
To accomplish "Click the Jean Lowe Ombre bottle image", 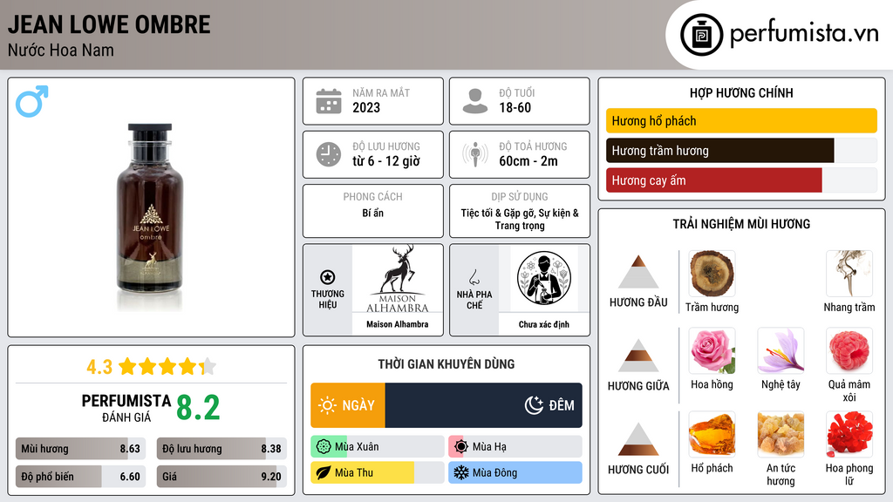I will pyautogui.click(x=150, y=216).
